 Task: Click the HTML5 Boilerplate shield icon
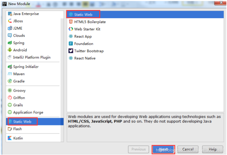(71, 22)
